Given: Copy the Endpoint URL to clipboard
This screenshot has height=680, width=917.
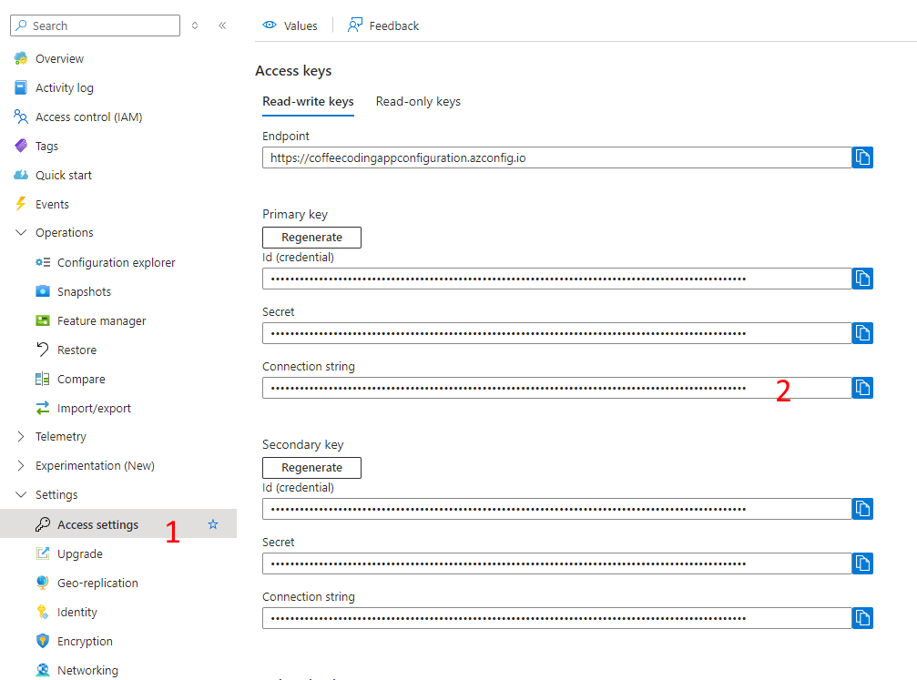Looking at the screenshot, I should pos(862,157).
